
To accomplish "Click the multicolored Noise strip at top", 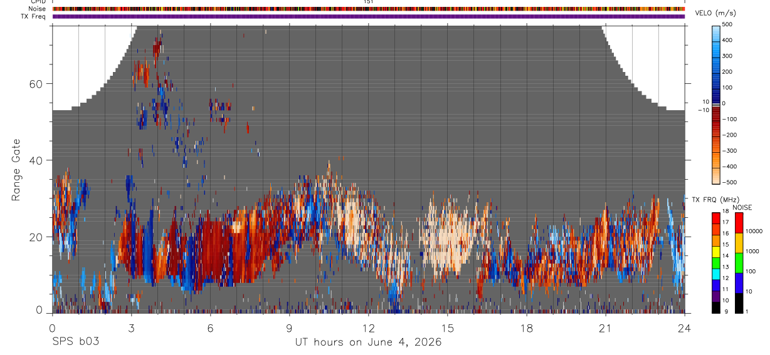I will (x=369, y=9).
